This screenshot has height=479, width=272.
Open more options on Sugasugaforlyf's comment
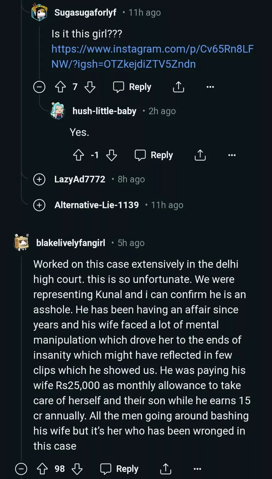pyautogui.click(x=210, y=87)
